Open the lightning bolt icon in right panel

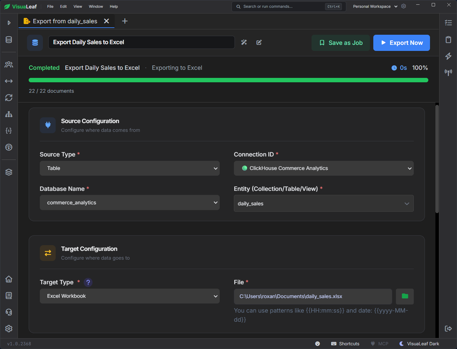click(448, 56)
